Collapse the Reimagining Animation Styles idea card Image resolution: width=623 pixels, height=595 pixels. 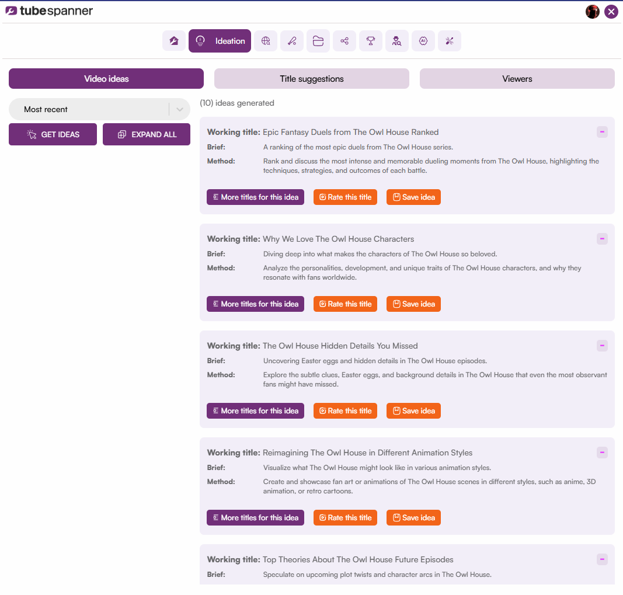602,453
